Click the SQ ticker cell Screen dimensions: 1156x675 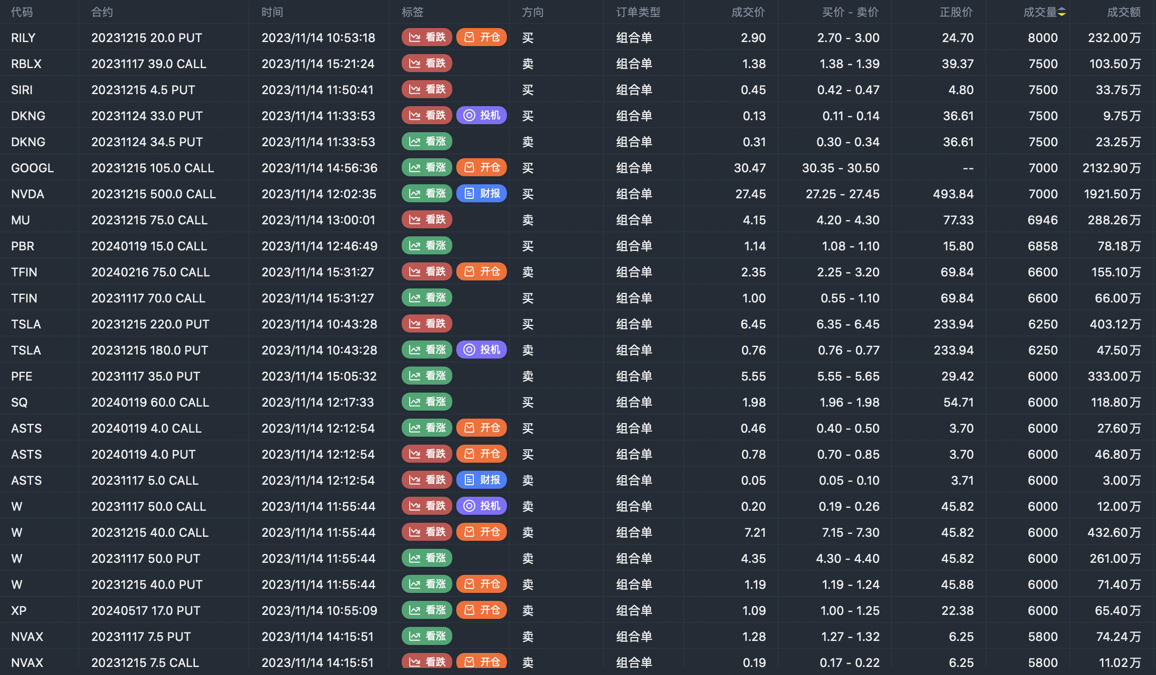(x=19, y=402)
